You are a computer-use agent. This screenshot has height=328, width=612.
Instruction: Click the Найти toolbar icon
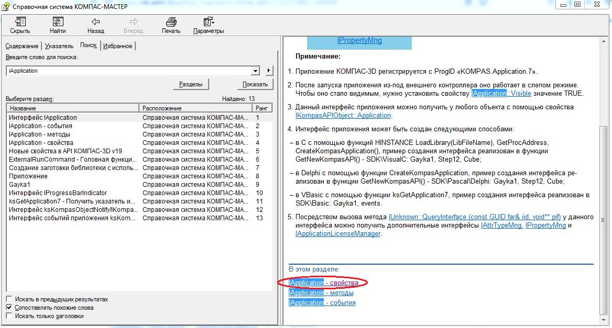tap(58, 22)
